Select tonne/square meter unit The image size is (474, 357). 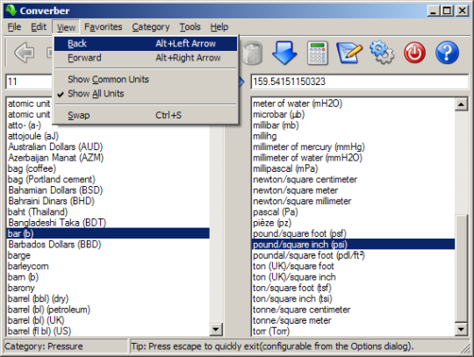[x=354, y=320]
